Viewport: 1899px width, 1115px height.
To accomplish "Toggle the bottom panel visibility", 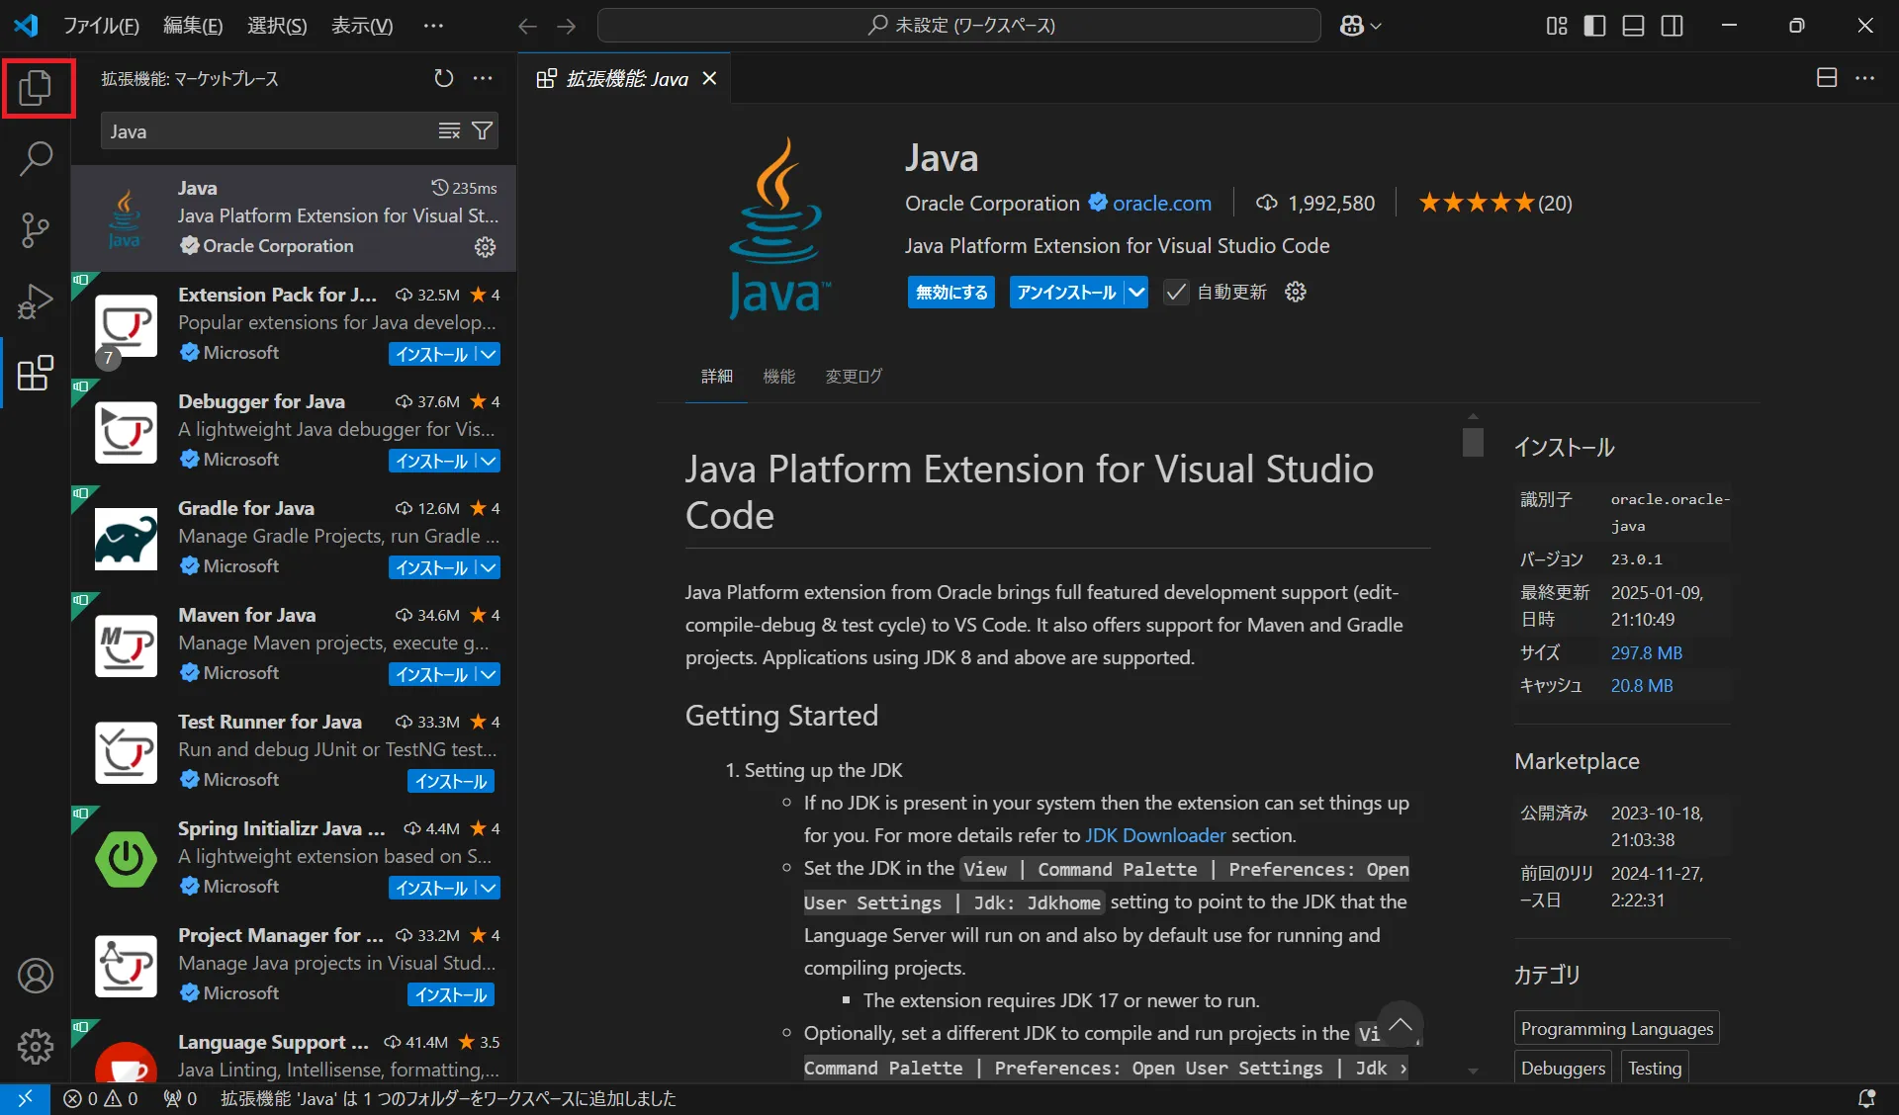I will point(1634,26).
